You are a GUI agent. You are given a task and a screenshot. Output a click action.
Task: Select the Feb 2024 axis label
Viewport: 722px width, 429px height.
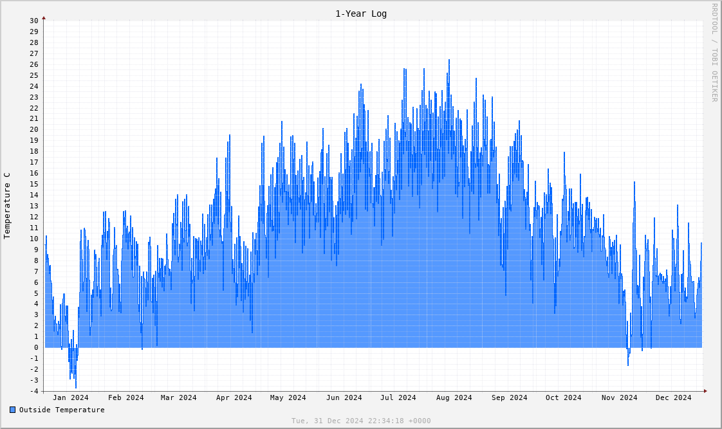126,397
